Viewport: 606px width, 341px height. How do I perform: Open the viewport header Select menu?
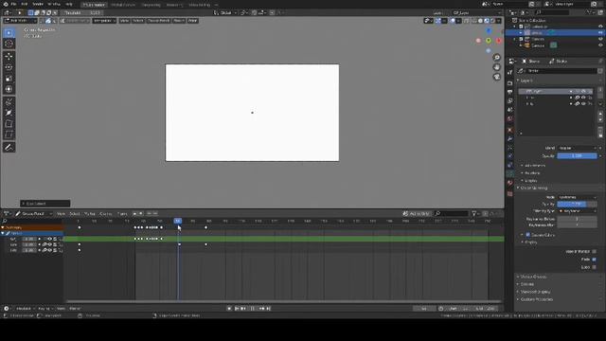click(138, 21)
